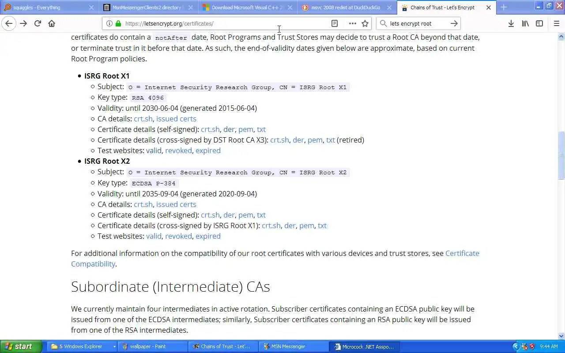Click the page vertical scrollbar thumb
Screen dimensions: 565x353
pyautogui.click(x=561, y=155)
